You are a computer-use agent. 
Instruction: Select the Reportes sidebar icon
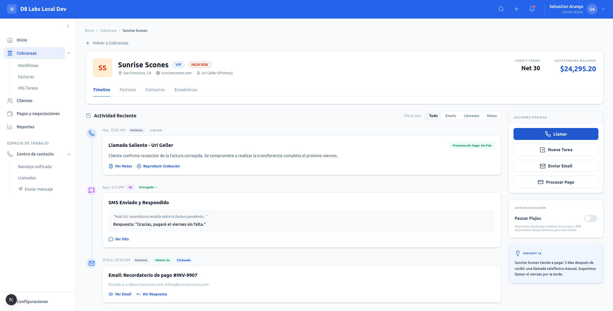10,127
